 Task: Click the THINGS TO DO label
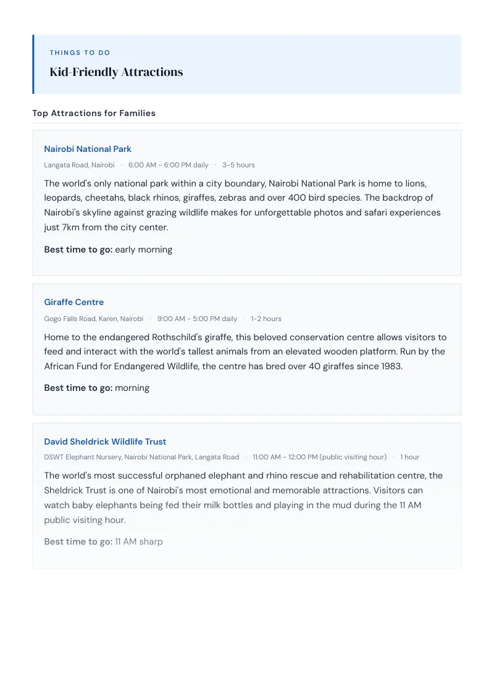(x=80, y=52)
